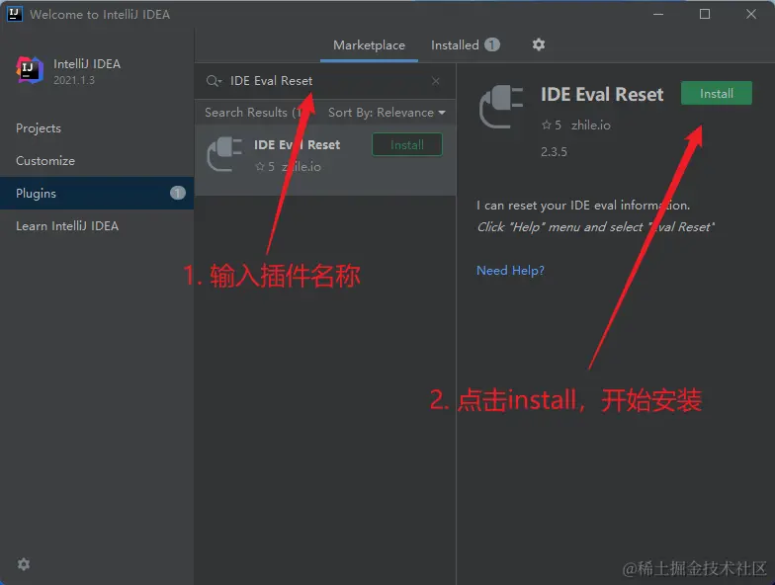Click the Plugins update count badge
Screen dimensions: 775x585
coord(178,193)
